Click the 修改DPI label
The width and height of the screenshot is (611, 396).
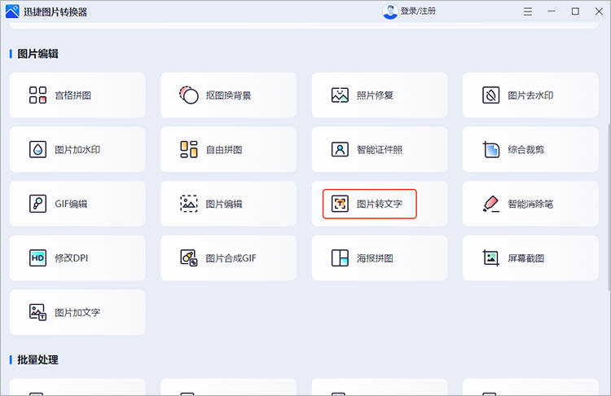click(x=72, y=258)
